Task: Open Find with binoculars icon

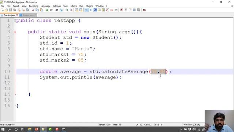Action: point(57,10)
